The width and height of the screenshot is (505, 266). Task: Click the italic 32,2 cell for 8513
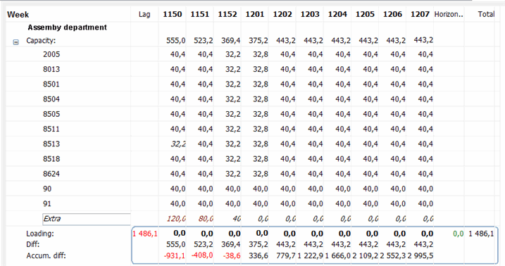pos(178,144)
